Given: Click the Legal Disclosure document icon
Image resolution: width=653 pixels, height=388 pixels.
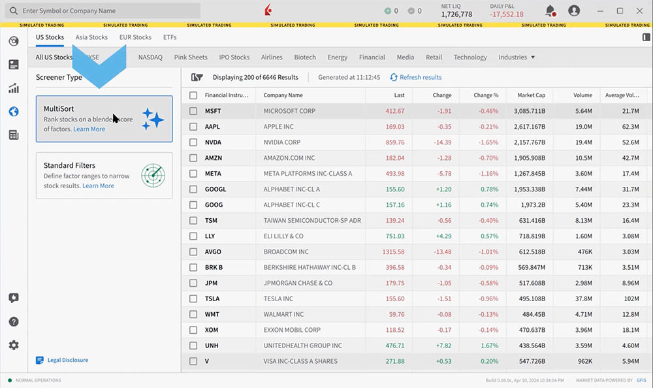Looking at the screenshot, I should pyautogui.click(x=40, y=360).
